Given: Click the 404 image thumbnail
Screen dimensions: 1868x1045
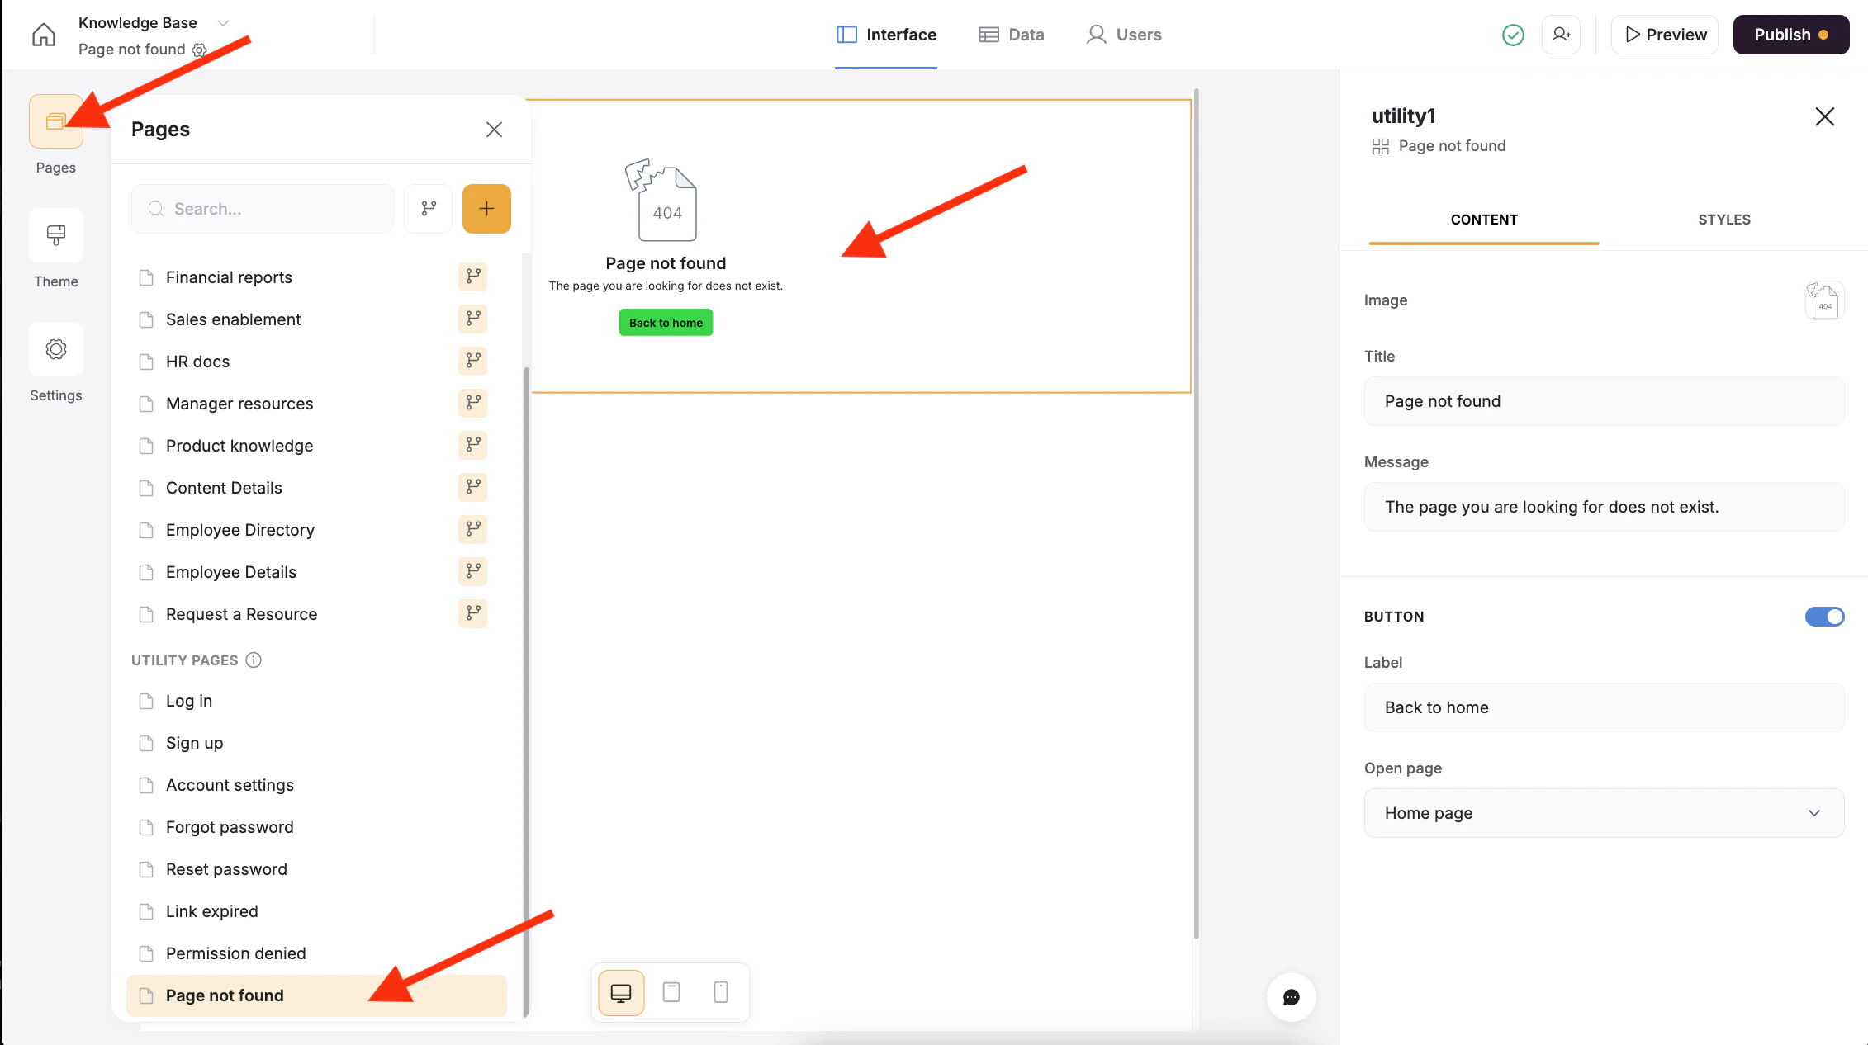Looking at the screenshot, I should pos(1823,300).
